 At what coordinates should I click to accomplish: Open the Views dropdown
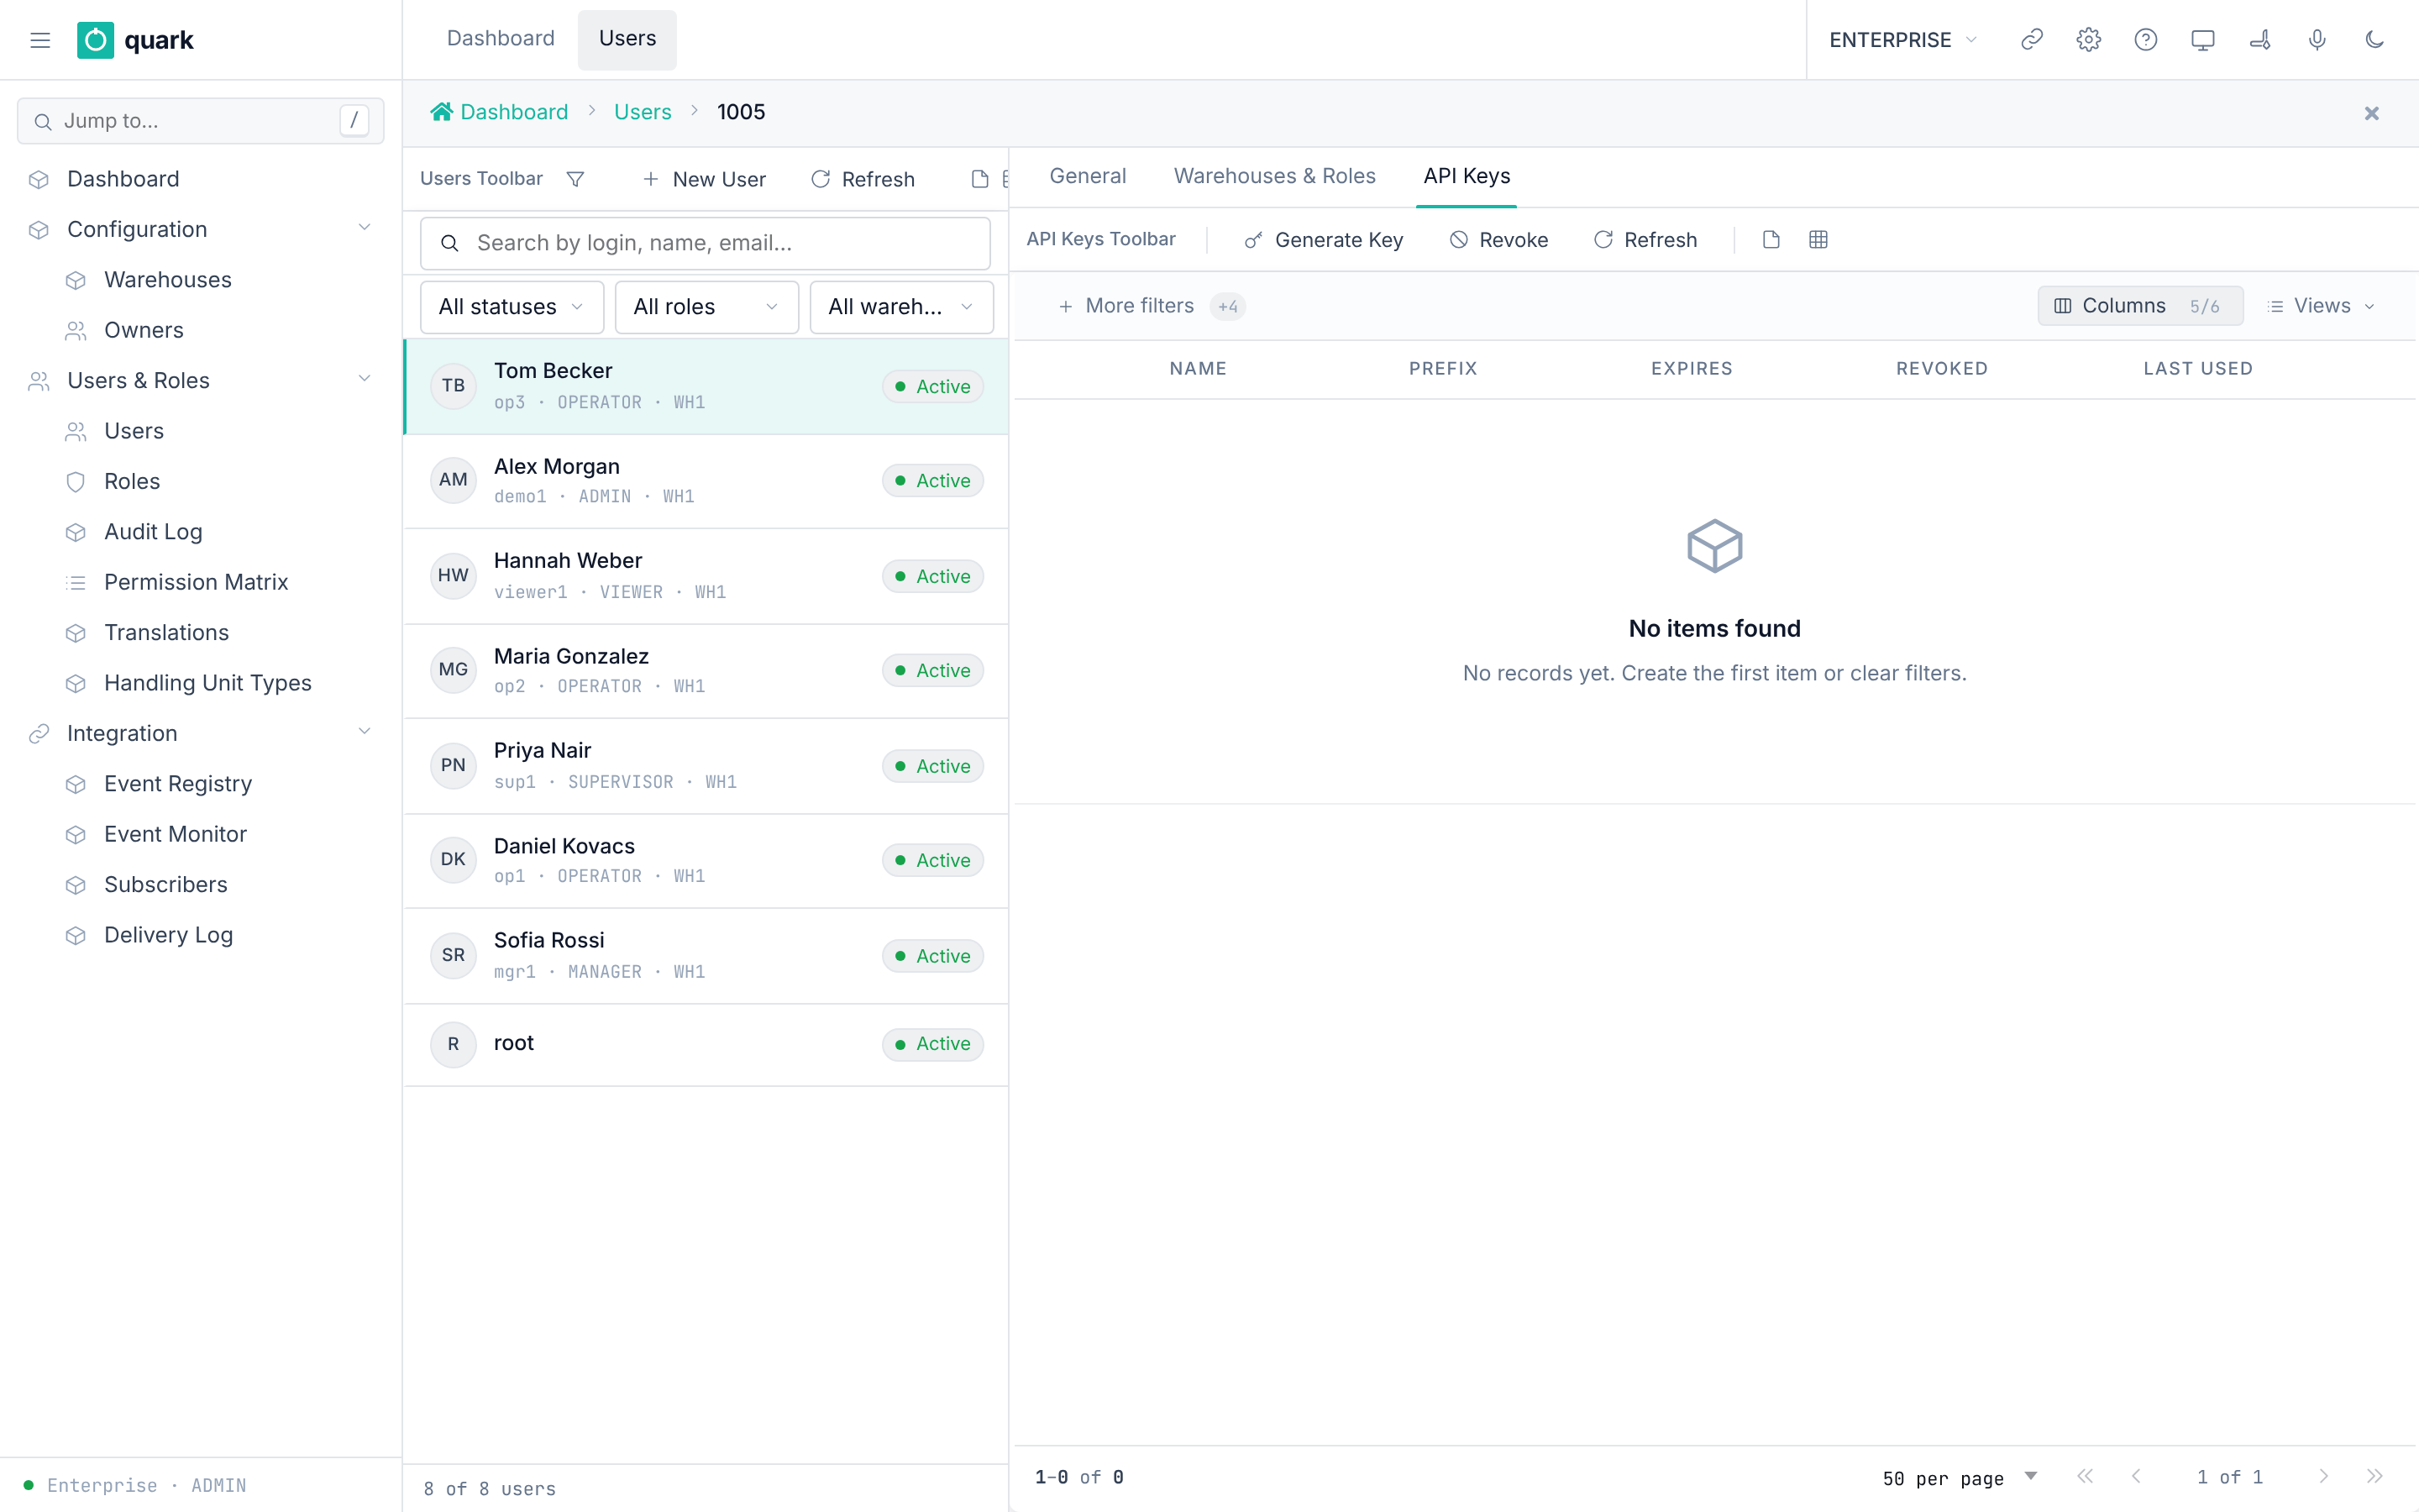click(2322, 306)
